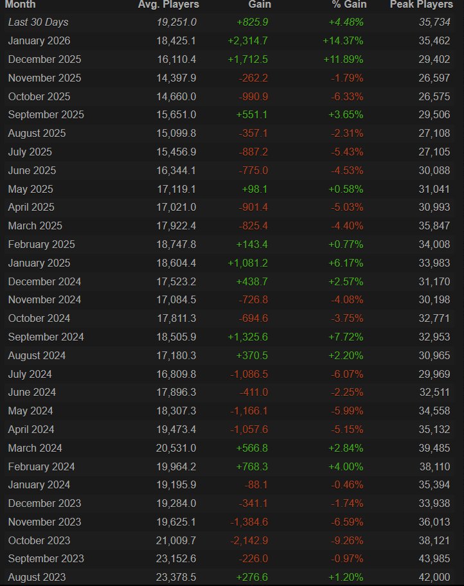Click average players value 19,251.0
This screenshot has width=464, height=586.
coord(177,22)
